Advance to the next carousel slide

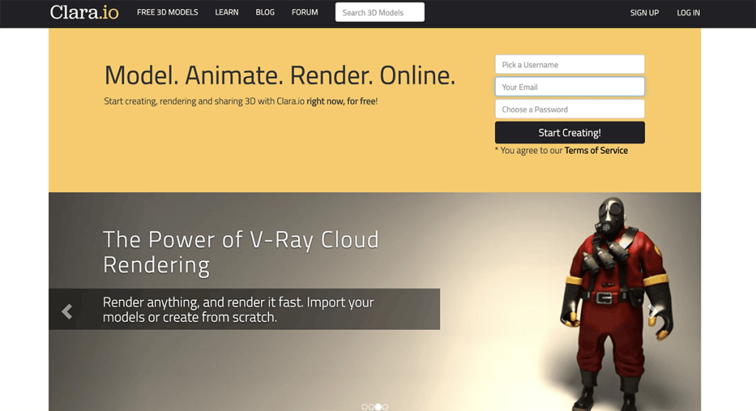(x=652, y=311)
